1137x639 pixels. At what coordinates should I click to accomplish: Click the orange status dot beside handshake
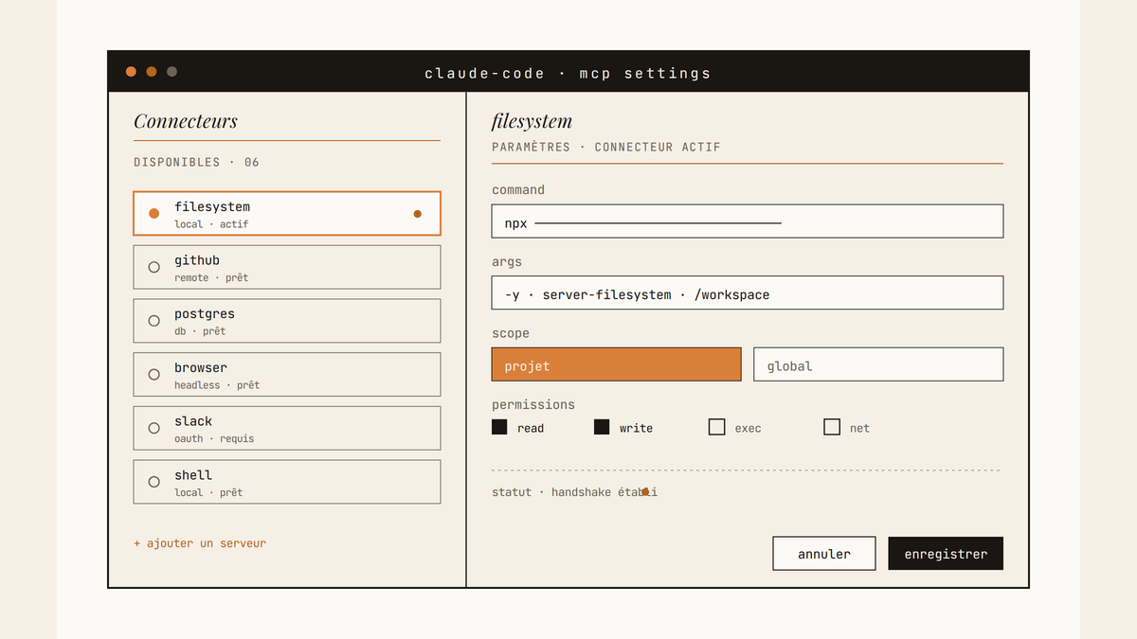pyautogui.click(x=645, y=491)
